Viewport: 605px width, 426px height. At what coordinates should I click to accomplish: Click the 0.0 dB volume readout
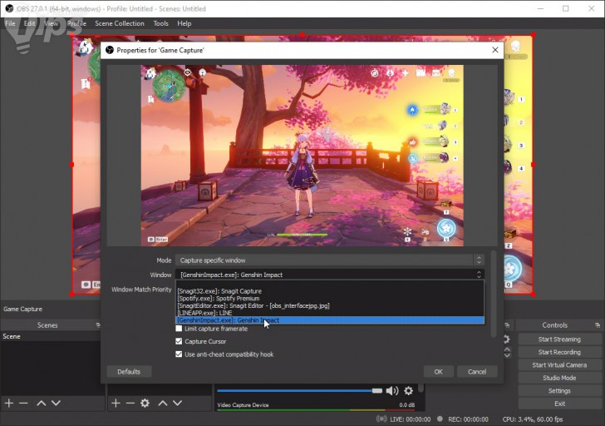pyautogui.click(x=407, y=405)
